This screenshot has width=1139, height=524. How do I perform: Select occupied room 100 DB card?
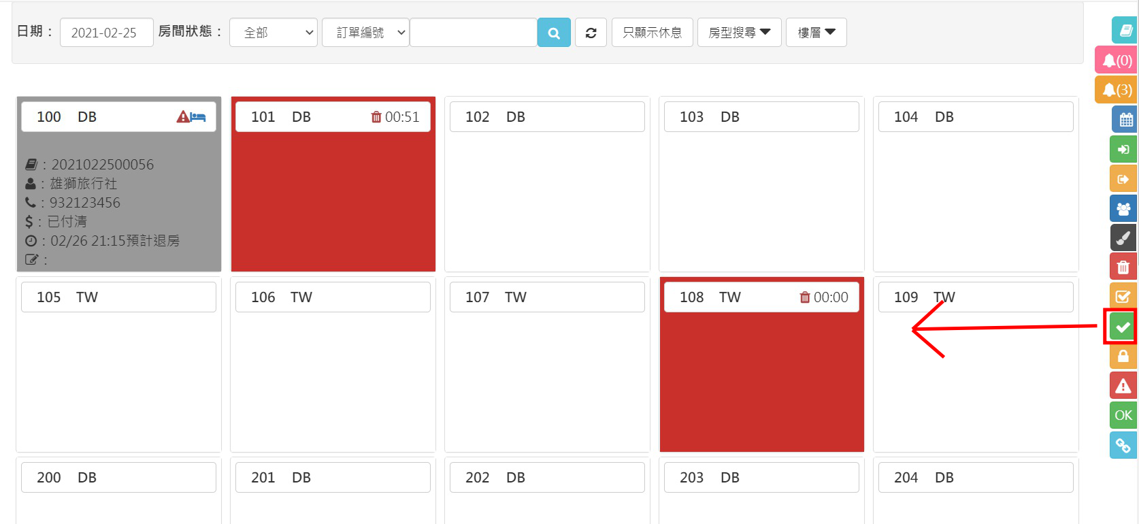point(118,197)
